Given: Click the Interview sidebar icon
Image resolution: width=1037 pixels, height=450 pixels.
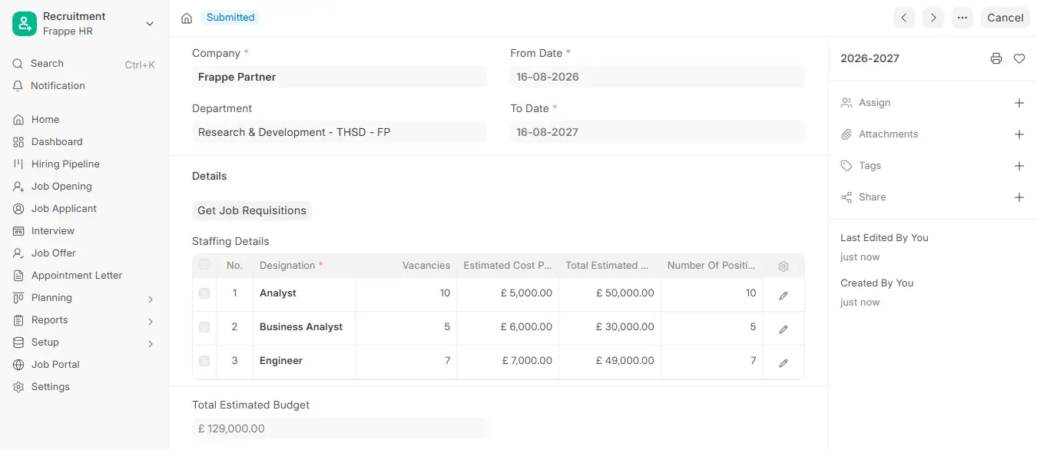Looking at the screenshot, I should pos(18,231).
